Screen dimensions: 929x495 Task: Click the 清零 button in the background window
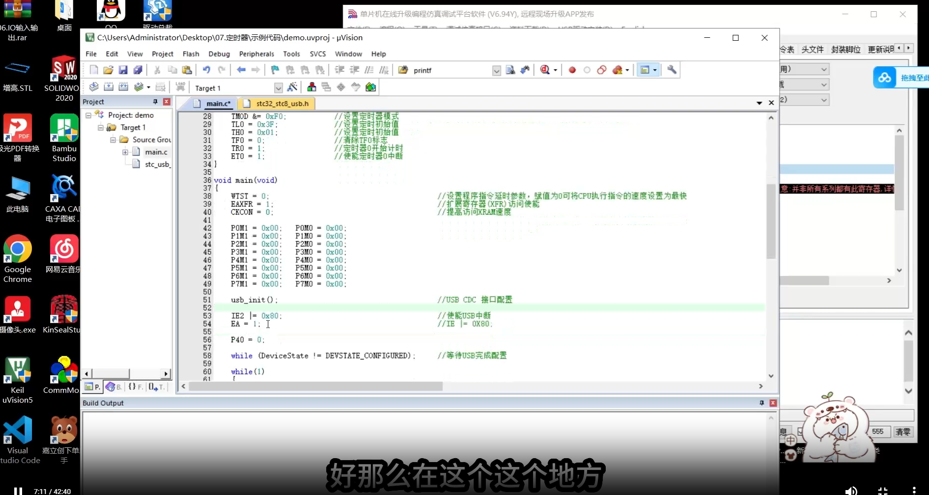[x=903, y=432]
